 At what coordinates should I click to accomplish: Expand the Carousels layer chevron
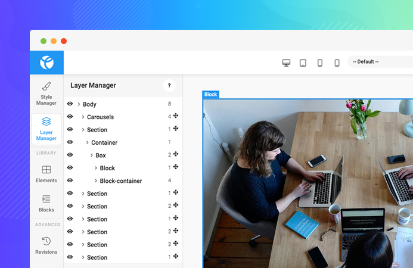coord(83,117)
